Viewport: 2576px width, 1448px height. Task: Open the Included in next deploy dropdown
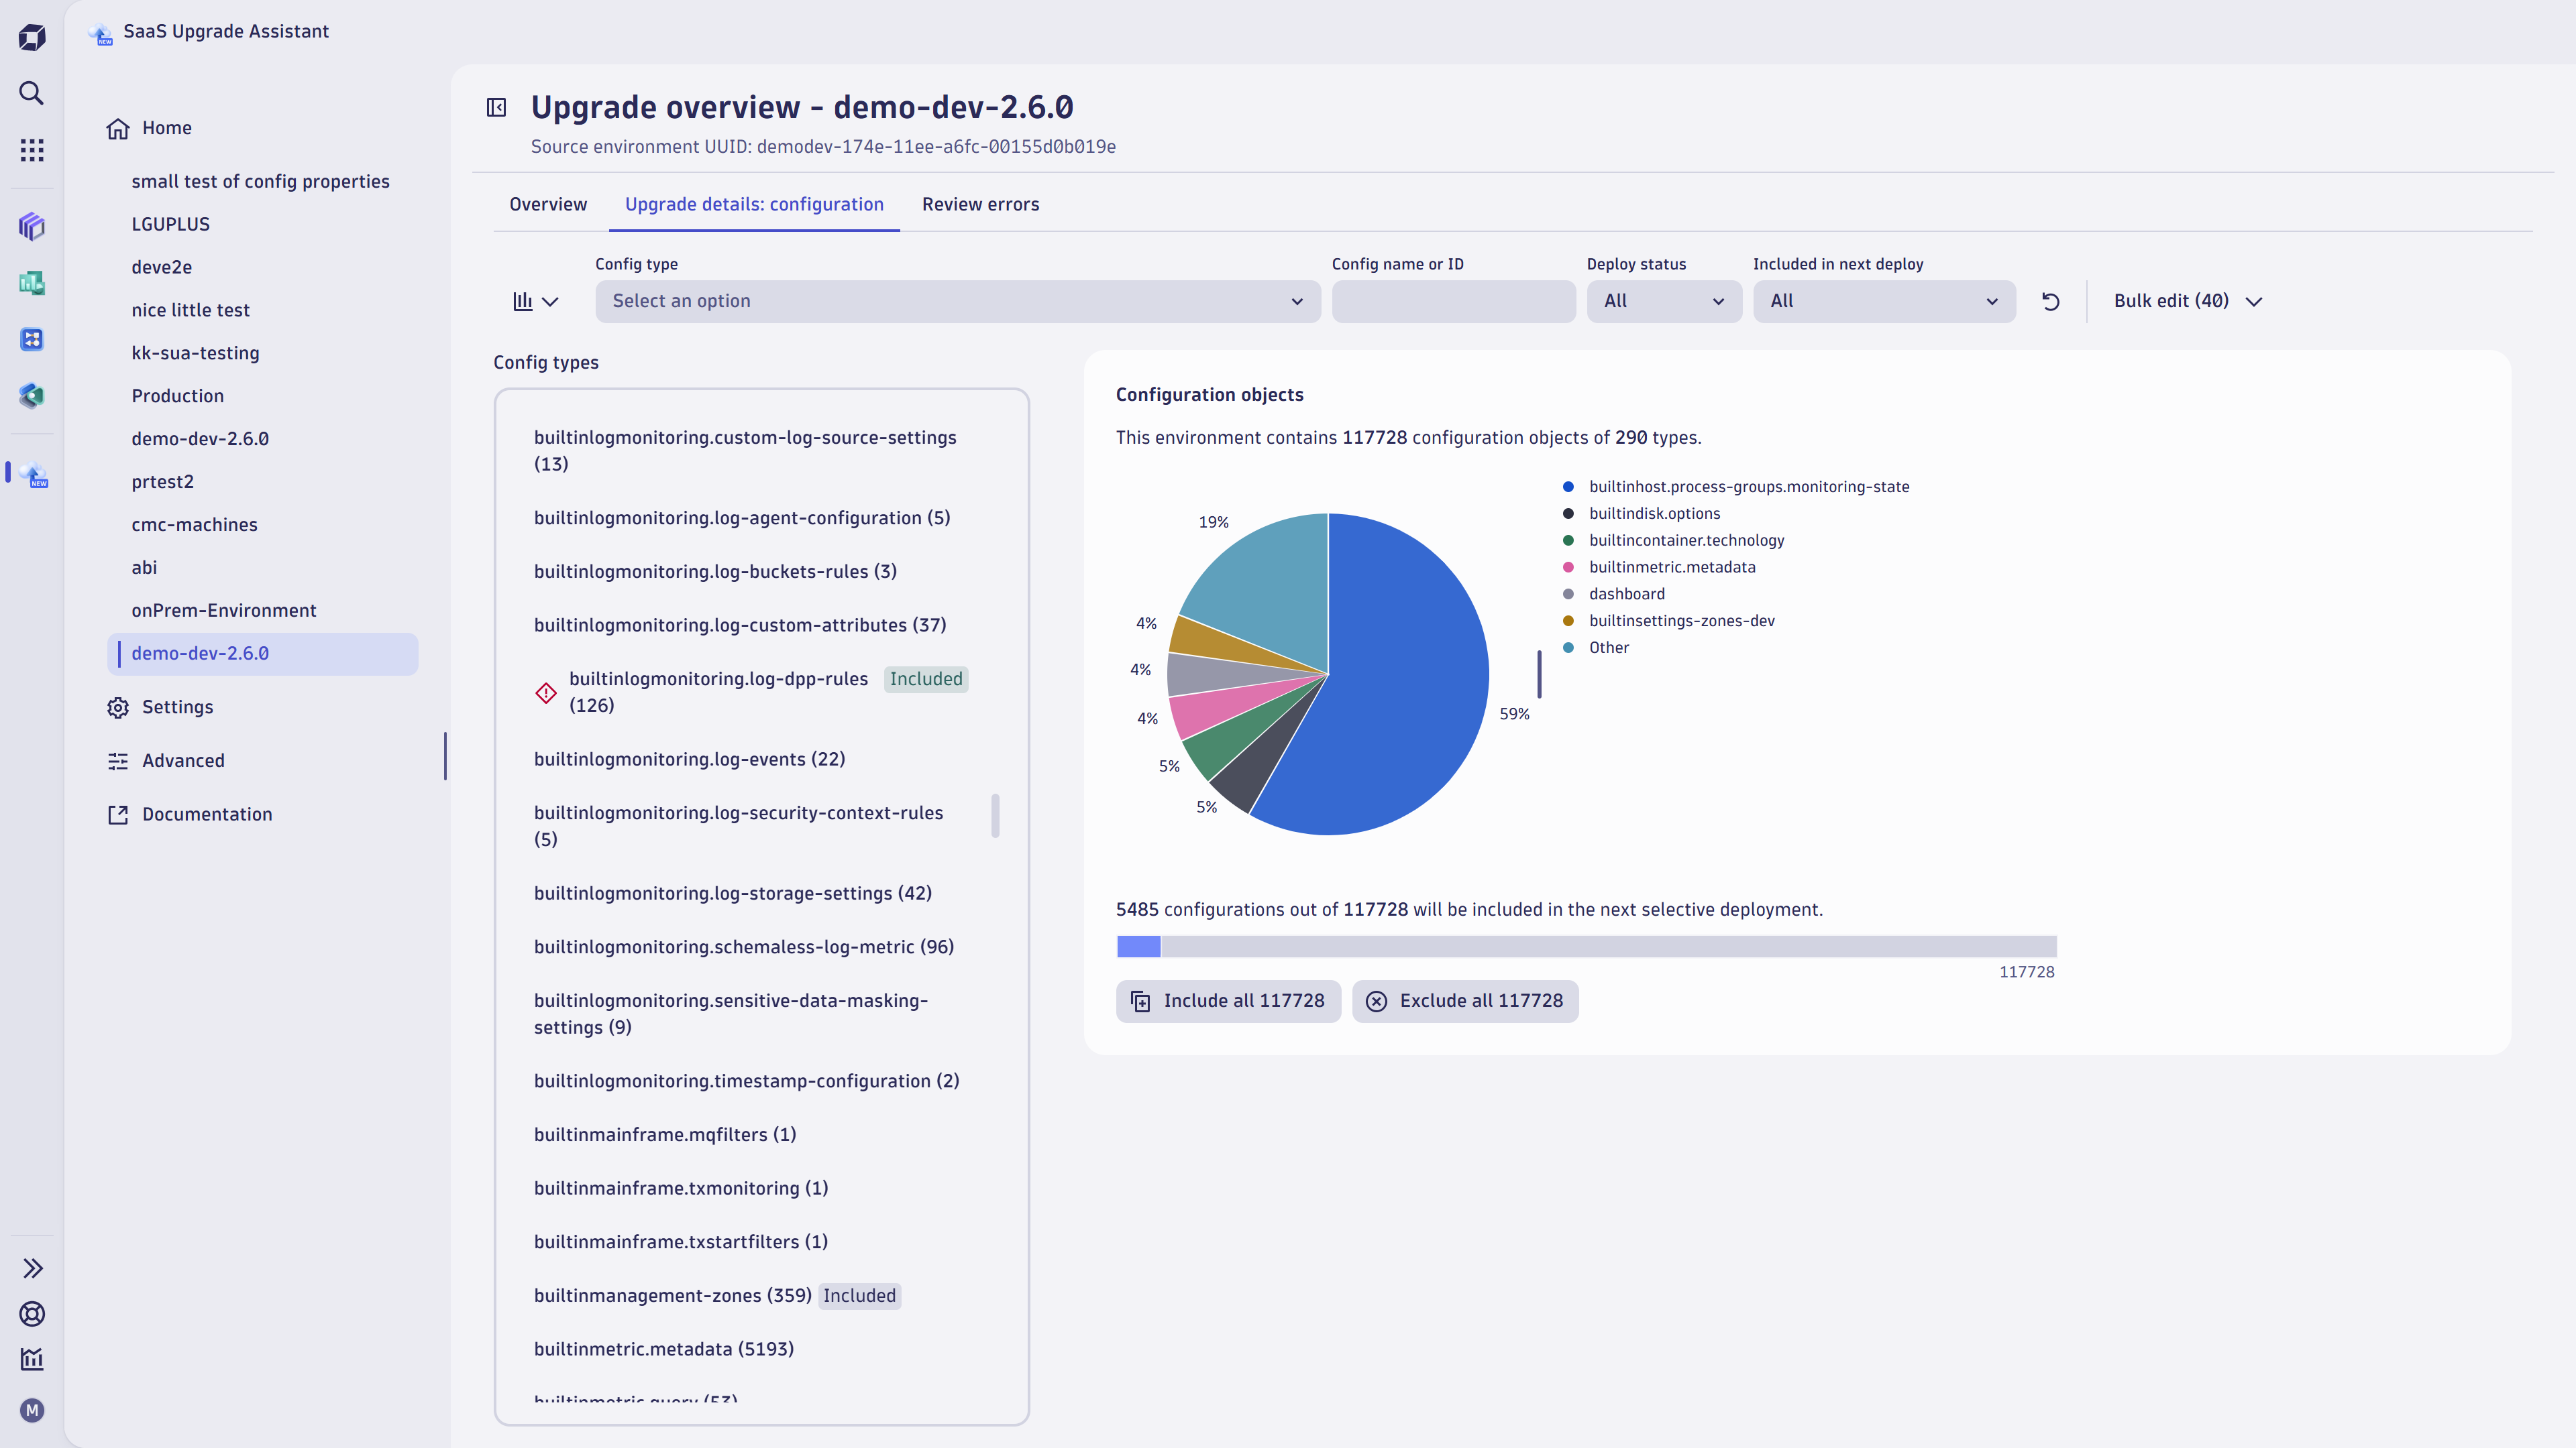click(x=1882, y=300)
